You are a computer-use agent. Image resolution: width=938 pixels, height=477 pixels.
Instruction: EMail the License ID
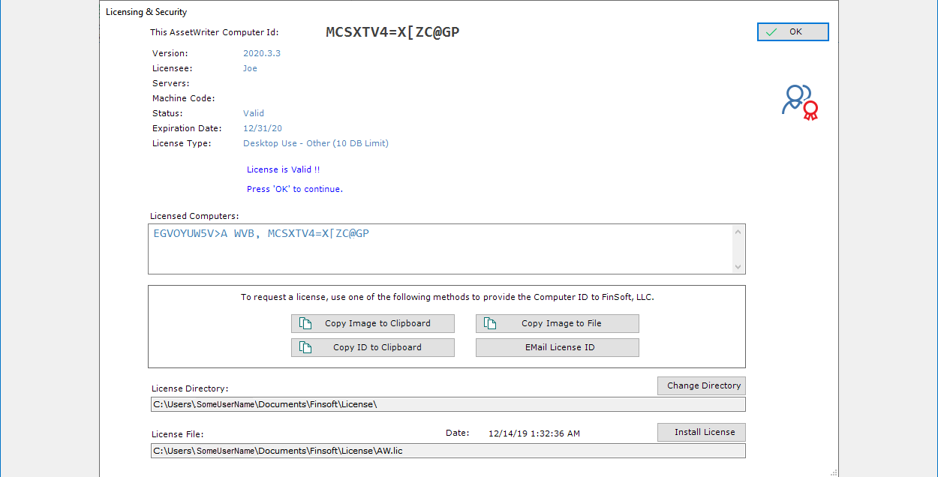coord(558,347)
